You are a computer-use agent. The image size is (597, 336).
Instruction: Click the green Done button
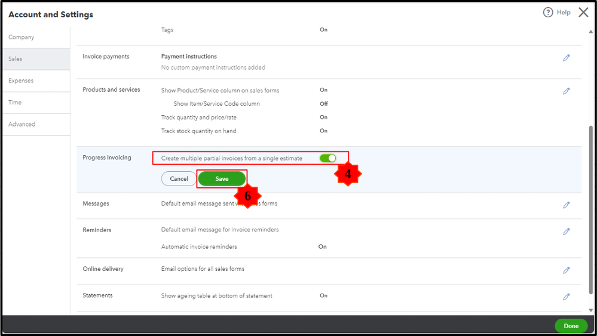tap(571, 326)
